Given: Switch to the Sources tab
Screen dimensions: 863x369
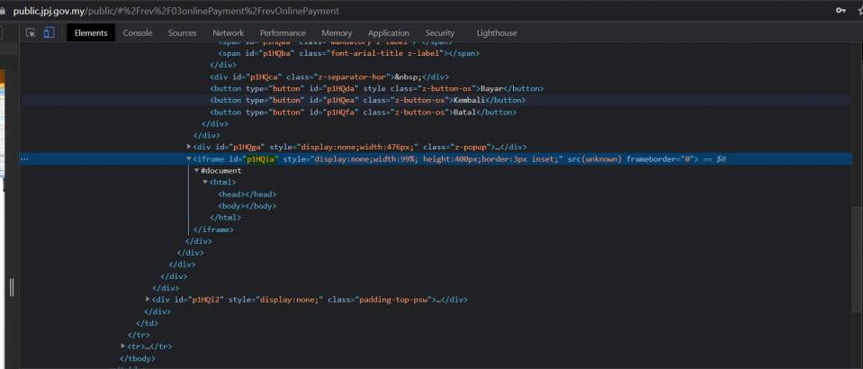Looking at the screenshot, I should [x=182, y=33].
